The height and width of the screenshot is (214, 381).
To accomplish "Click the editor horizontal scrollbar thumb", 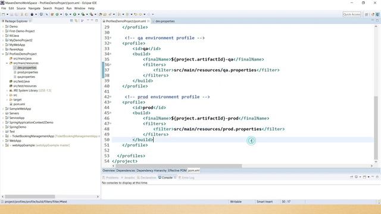I will tap(179, 166).
